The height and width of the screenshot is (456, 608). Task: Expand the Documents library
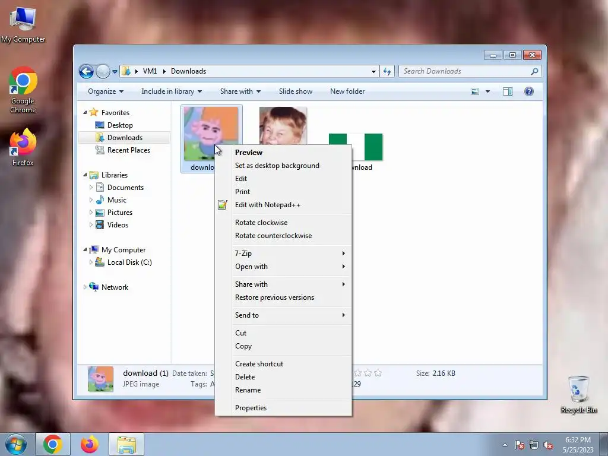pos(91,188)
